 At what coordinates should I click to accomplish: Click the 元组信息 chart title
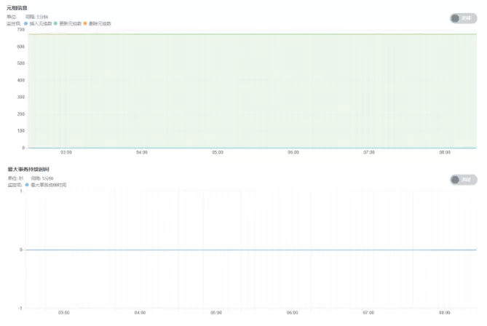[17, 7]
